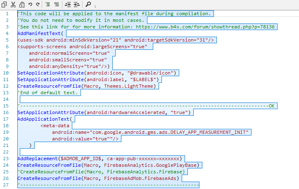
Task: Open Find with the magnifier icon
Action: tap(88, 4)
